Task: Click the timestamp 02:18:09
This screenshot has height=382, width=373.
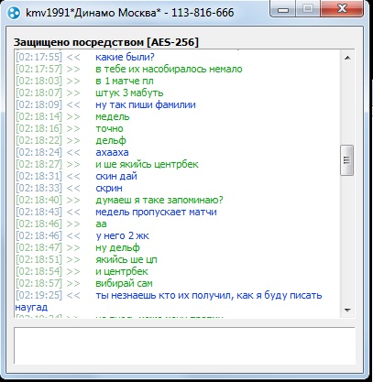Action: [x=38, y=104]
